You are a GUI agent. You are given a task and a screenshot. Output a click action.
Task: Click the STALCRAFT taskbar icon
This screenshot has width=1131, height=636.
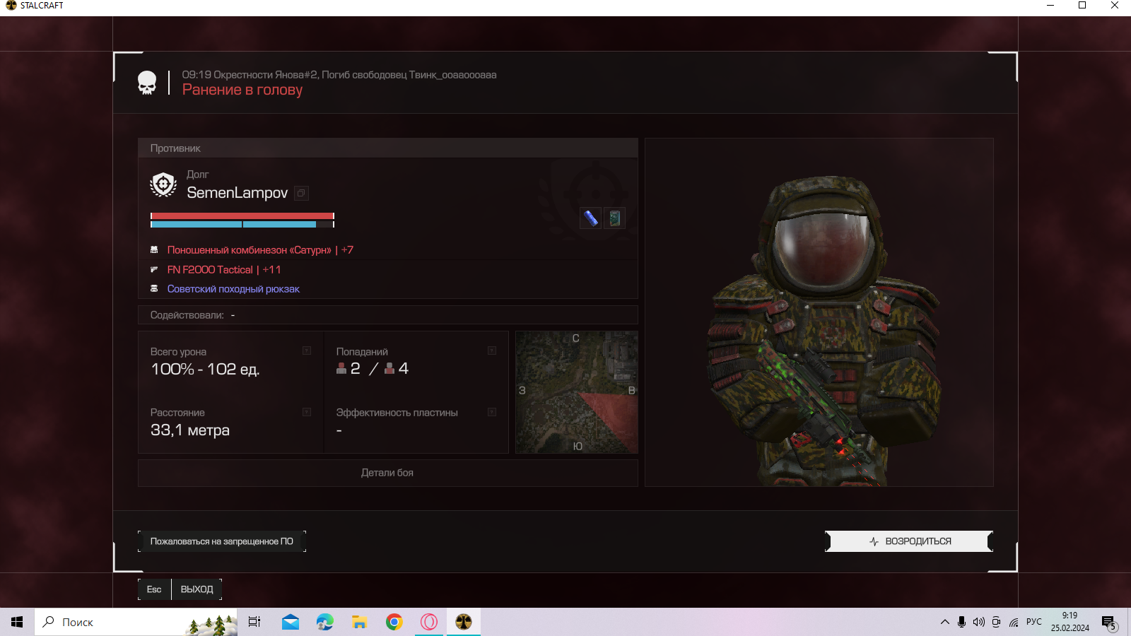pyautogui.click(x=464, y=622)
